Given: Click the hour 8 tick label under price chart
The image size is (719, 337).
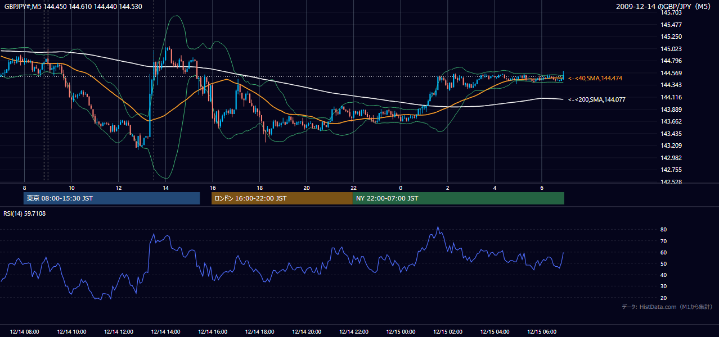Looking at the screenshot, I should coord(25,187).
